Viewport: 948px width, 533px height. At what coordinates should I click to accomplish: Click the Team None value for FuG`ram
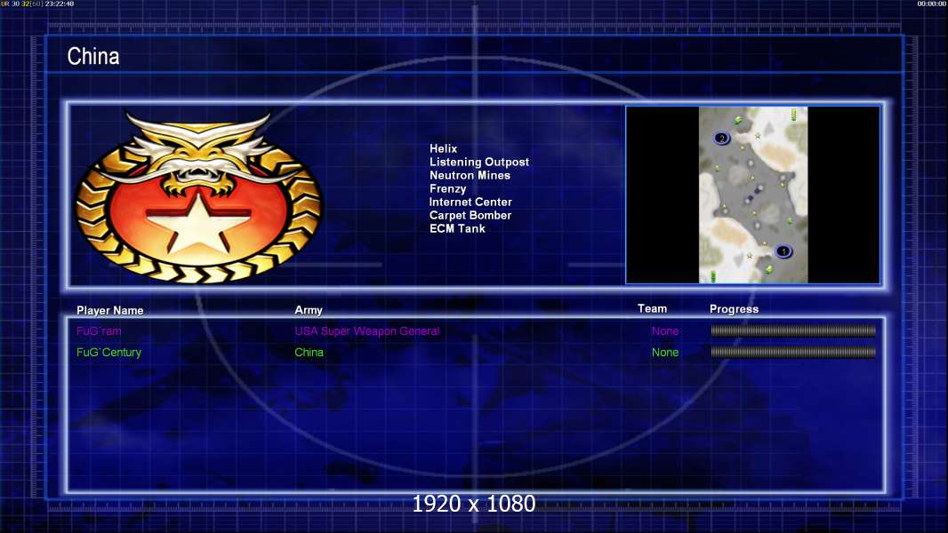pos(665,330)
